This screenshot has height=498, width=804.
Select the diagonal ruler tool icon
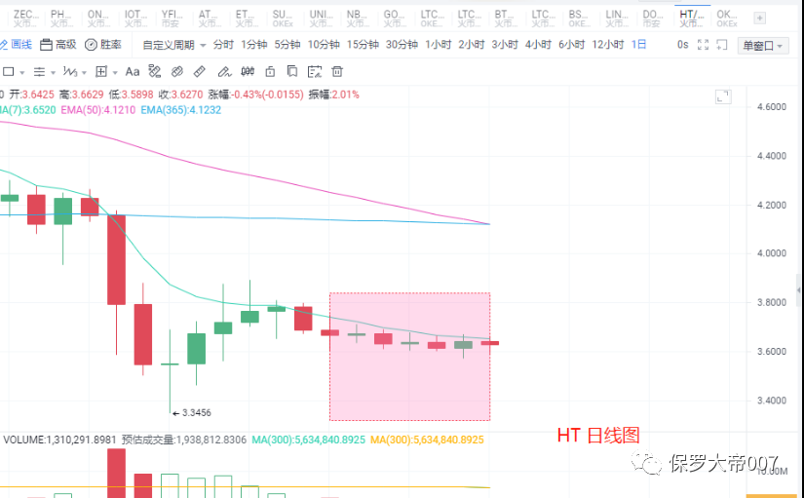tap(200, 72)
